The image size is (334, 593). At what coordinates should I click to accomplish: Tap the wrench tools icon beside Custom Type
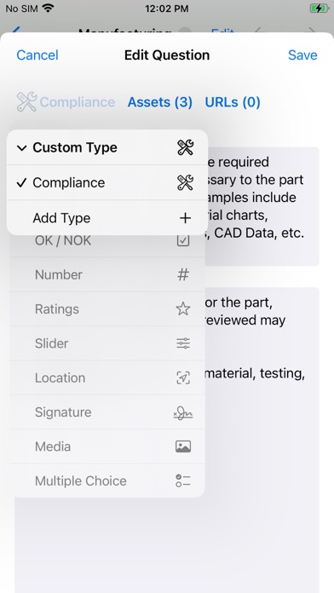[186, 147]
